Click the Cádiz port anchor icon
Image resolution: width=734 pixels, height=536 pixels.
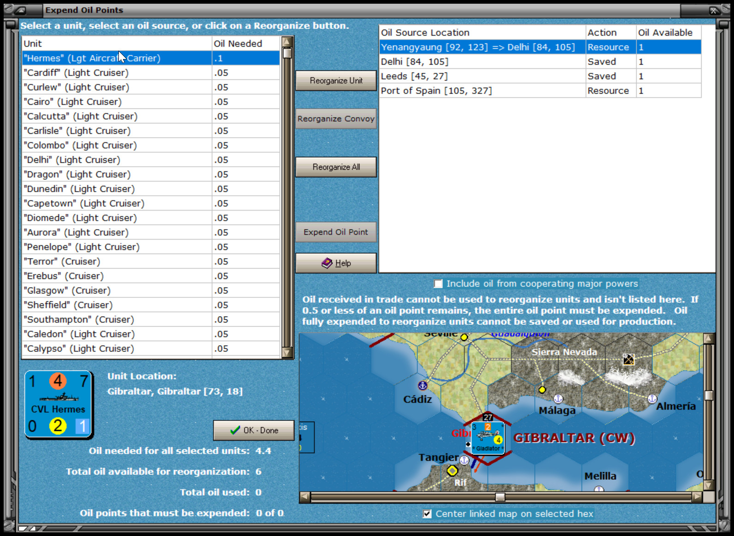423,385
